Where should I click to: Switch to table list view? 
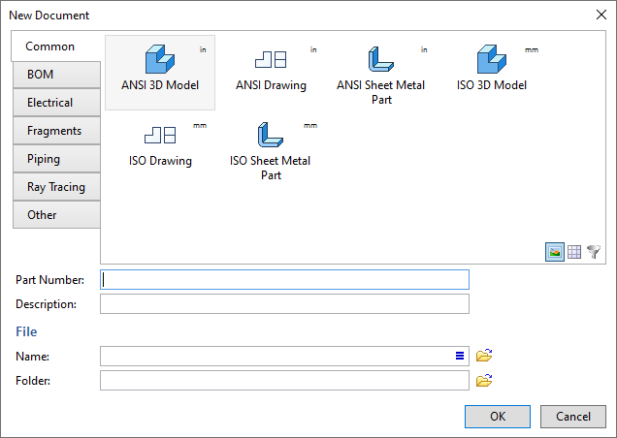point(574,252)
